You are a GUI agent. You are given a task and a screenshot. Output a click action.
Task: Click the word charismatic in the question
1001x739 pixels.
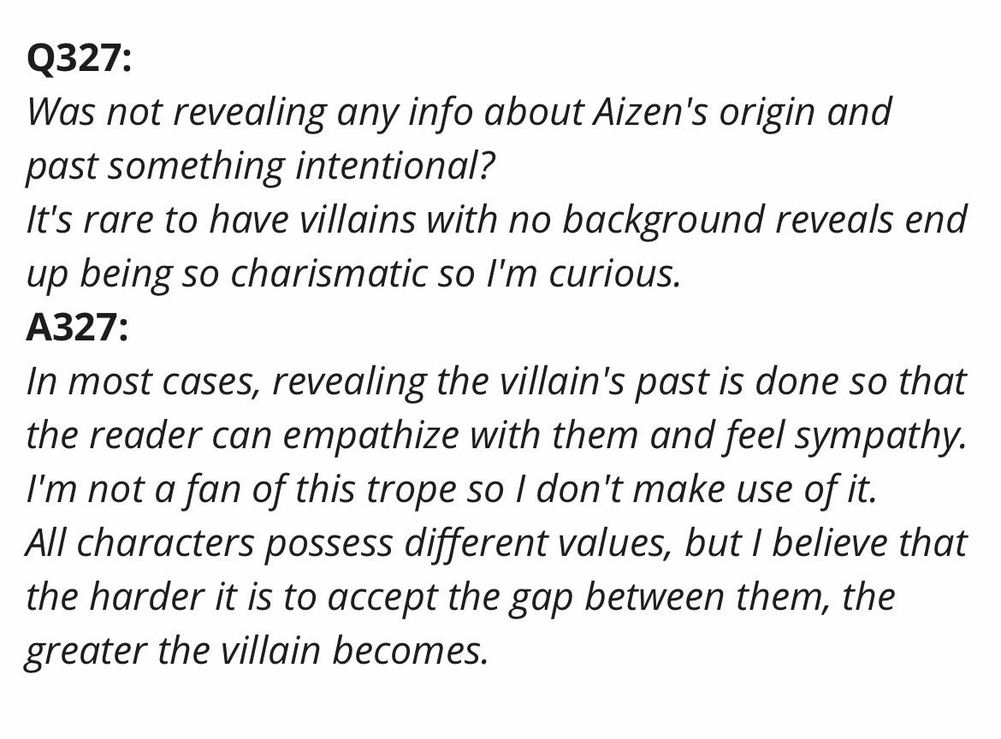329,274
